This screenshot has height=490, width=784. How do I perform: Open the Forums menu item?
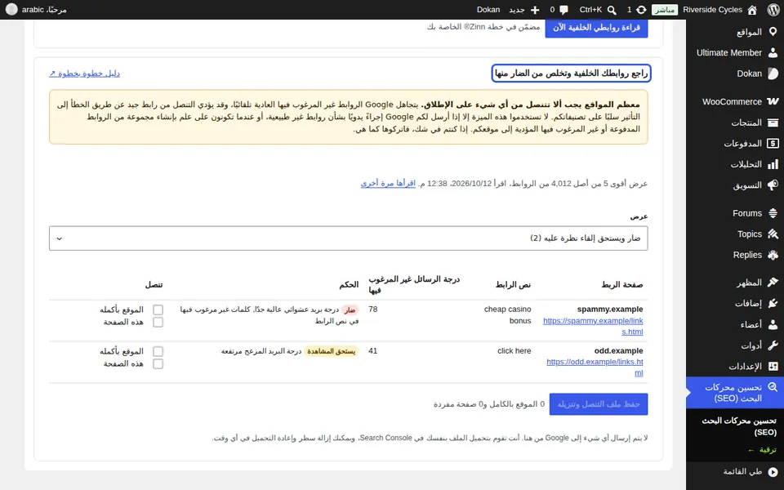(x=735, y=213)
